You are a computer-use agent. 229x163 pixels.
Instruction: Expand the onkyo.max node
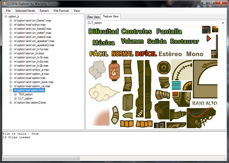[11, 25]
